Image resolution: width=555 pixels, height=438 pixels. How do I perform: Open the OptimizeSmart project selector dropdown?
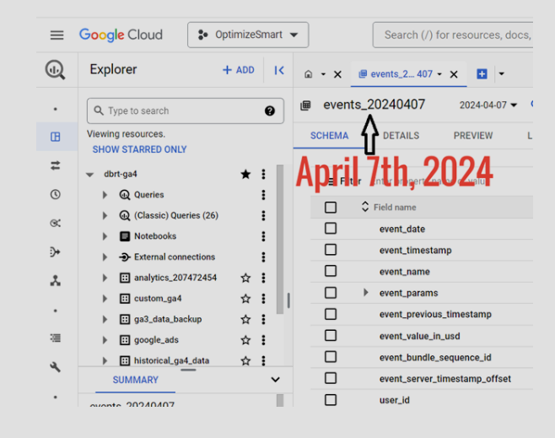click(x=248, y=35)
